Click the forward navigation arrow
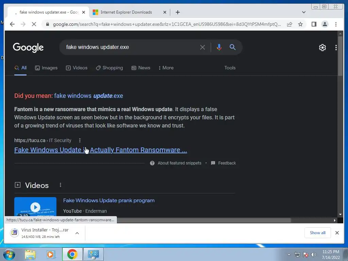Image resolution: width=348 pixels, height=261 pixels. click(x=23, y=24)
